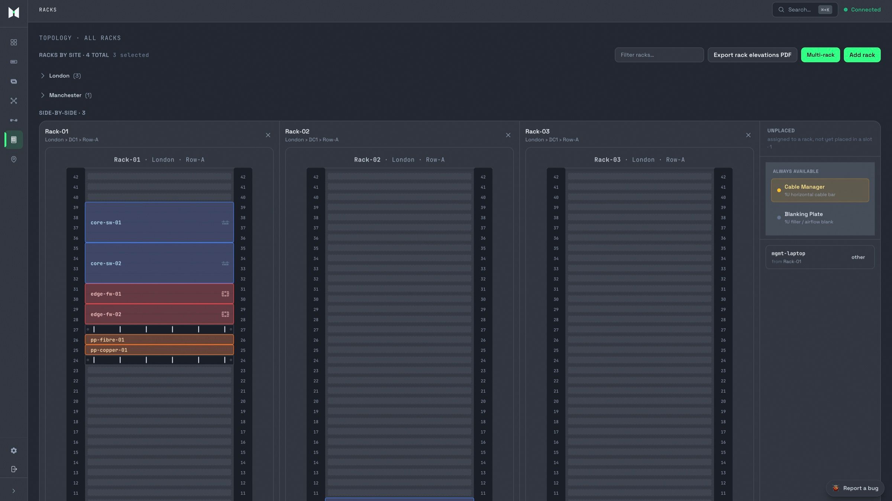Open the active Racks sidebar item
The height and width of the screenshot is (501, 892).
14,140
